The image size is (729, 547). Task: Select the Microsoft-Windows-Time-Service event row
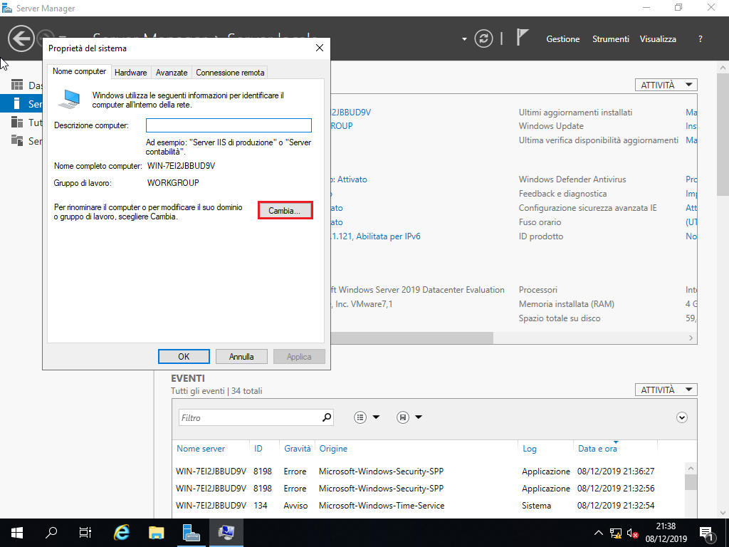tap(428, 506)
